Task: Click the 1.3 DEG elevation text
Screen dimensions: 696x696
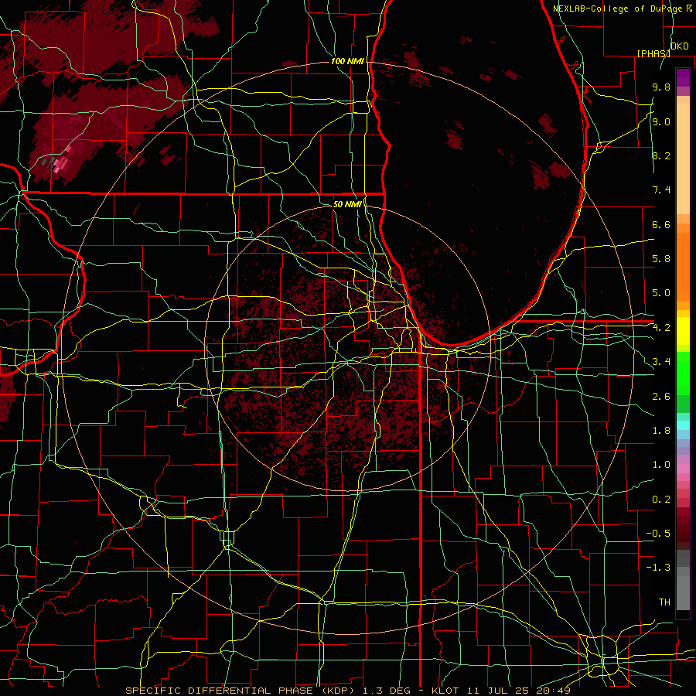Action: (x=387, y=691)
